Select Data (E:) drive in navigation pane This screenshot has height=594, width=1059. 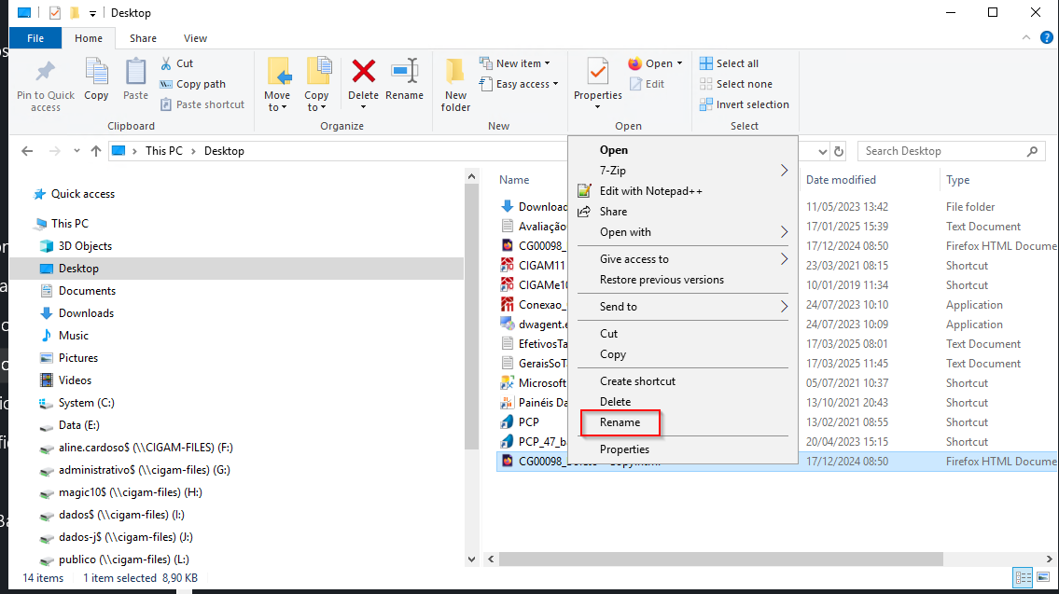pos(78,425)
